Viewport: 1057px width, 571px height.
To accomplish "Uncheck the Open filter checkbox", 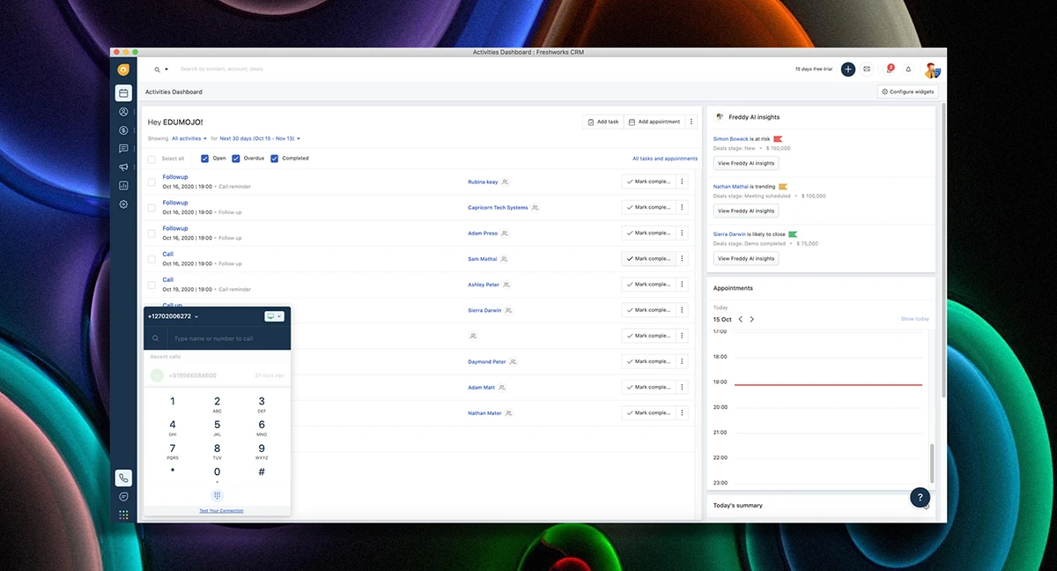I will coord(204,159).
